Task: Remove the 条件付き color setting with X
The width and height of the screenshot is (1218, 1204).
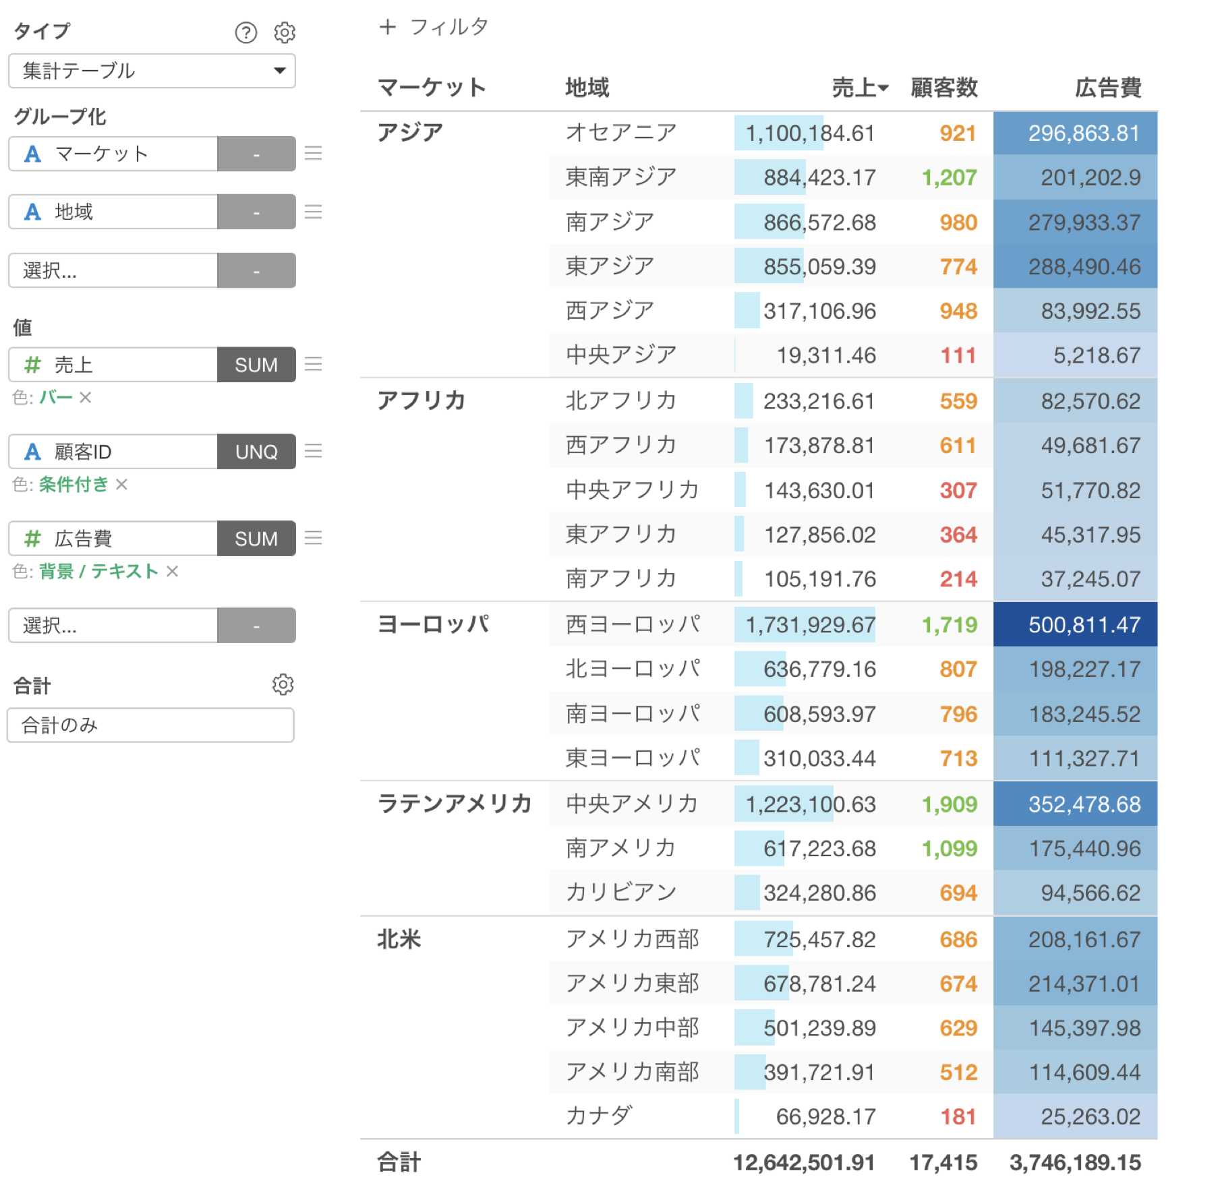Action: [x=121, y=484]
